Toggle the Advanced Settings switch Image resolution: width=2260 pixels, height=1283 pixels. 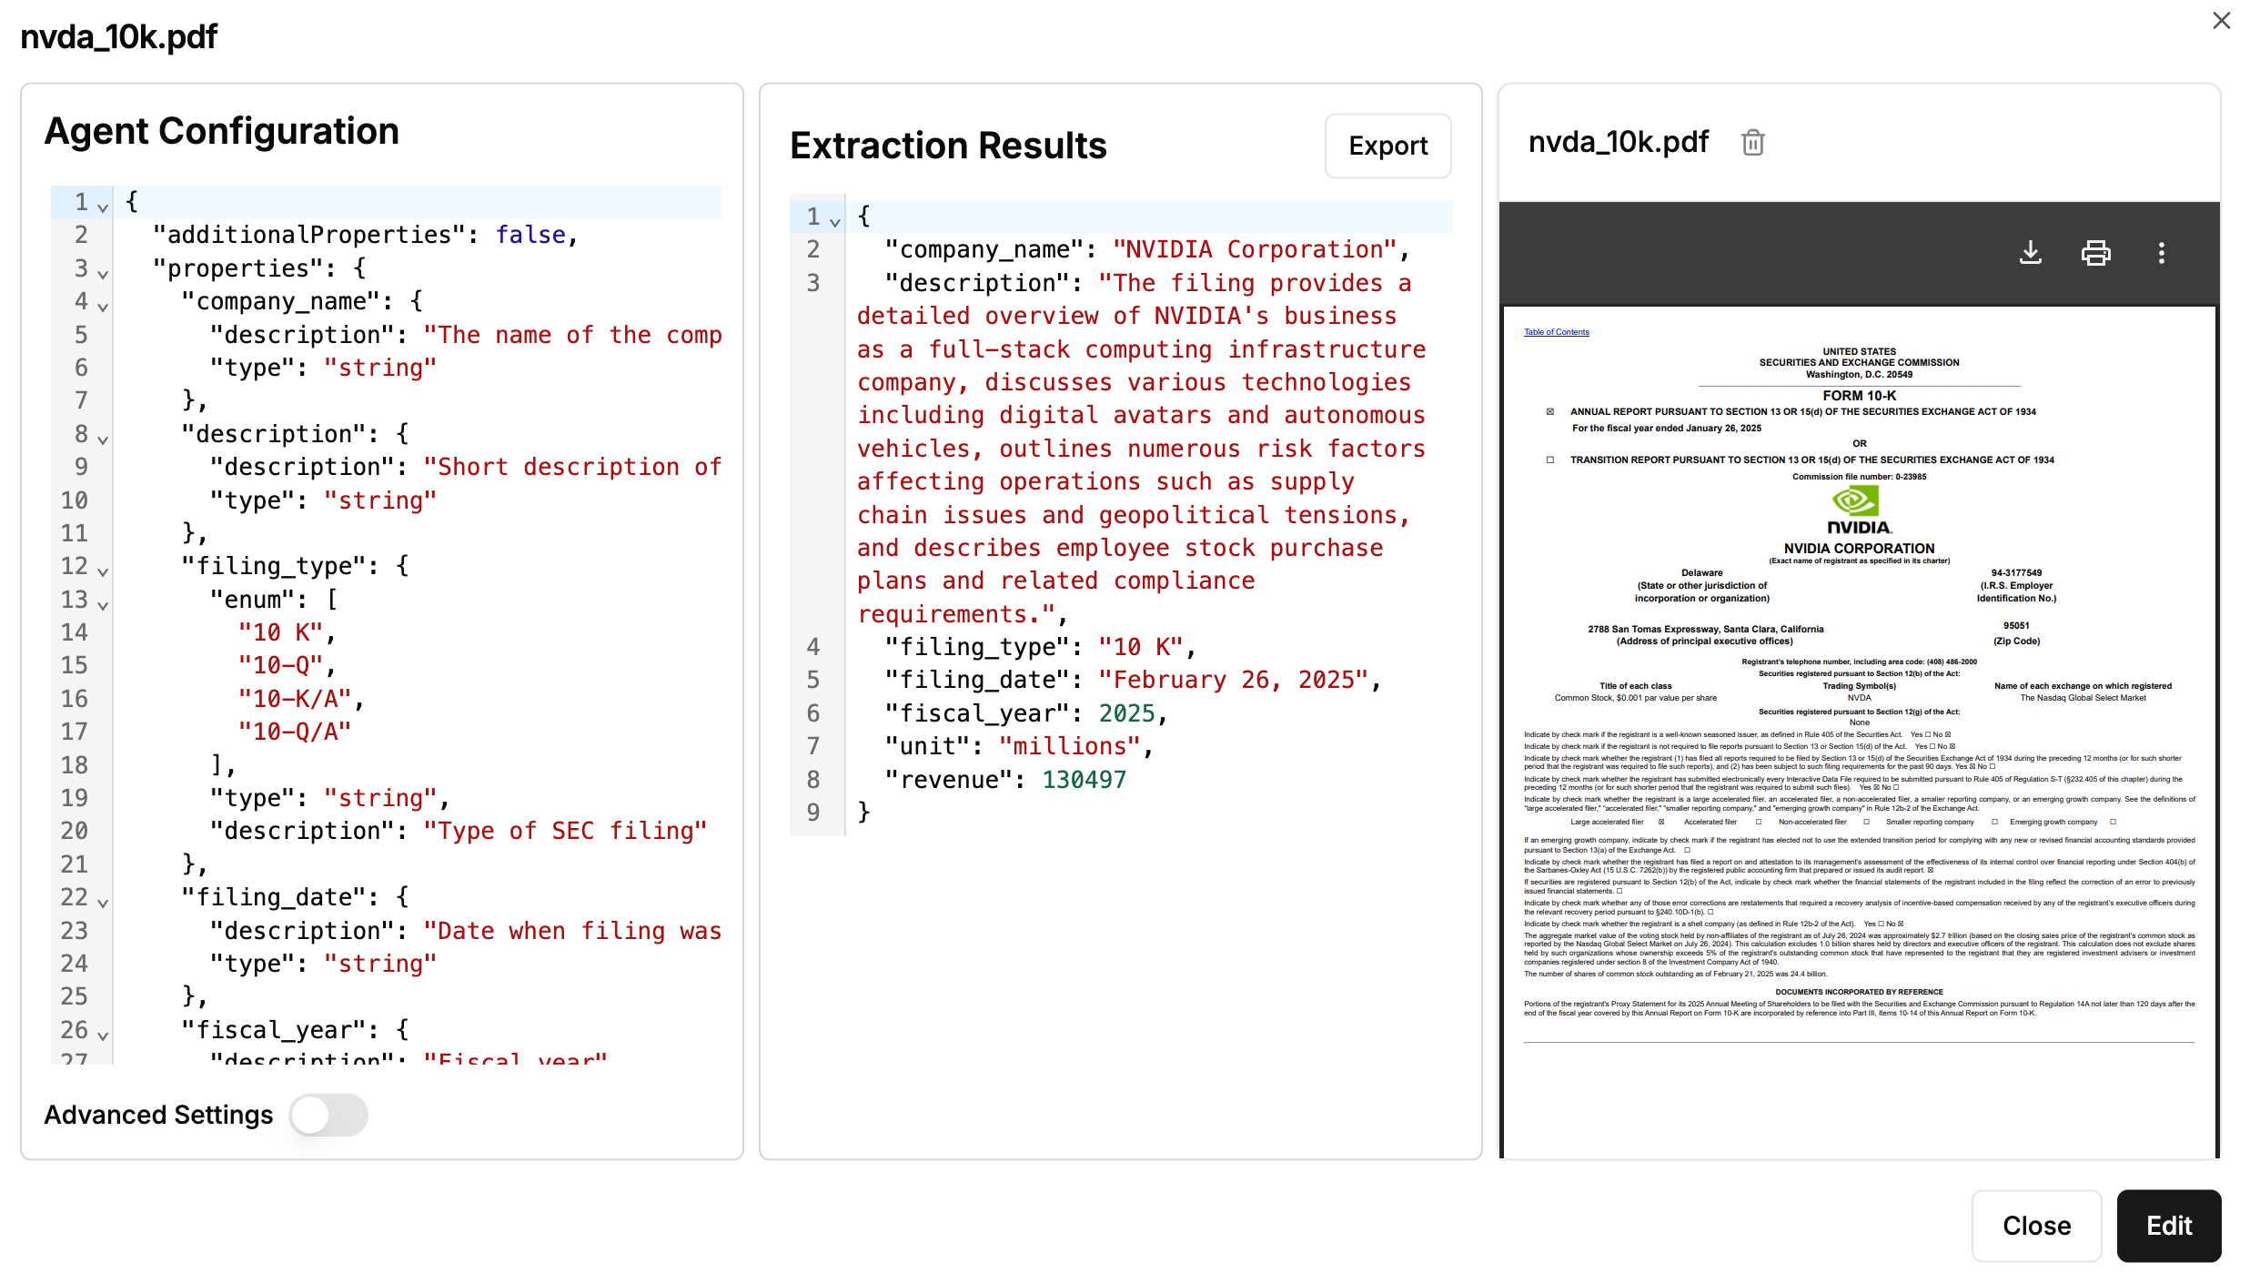(x=328, y=1115)
